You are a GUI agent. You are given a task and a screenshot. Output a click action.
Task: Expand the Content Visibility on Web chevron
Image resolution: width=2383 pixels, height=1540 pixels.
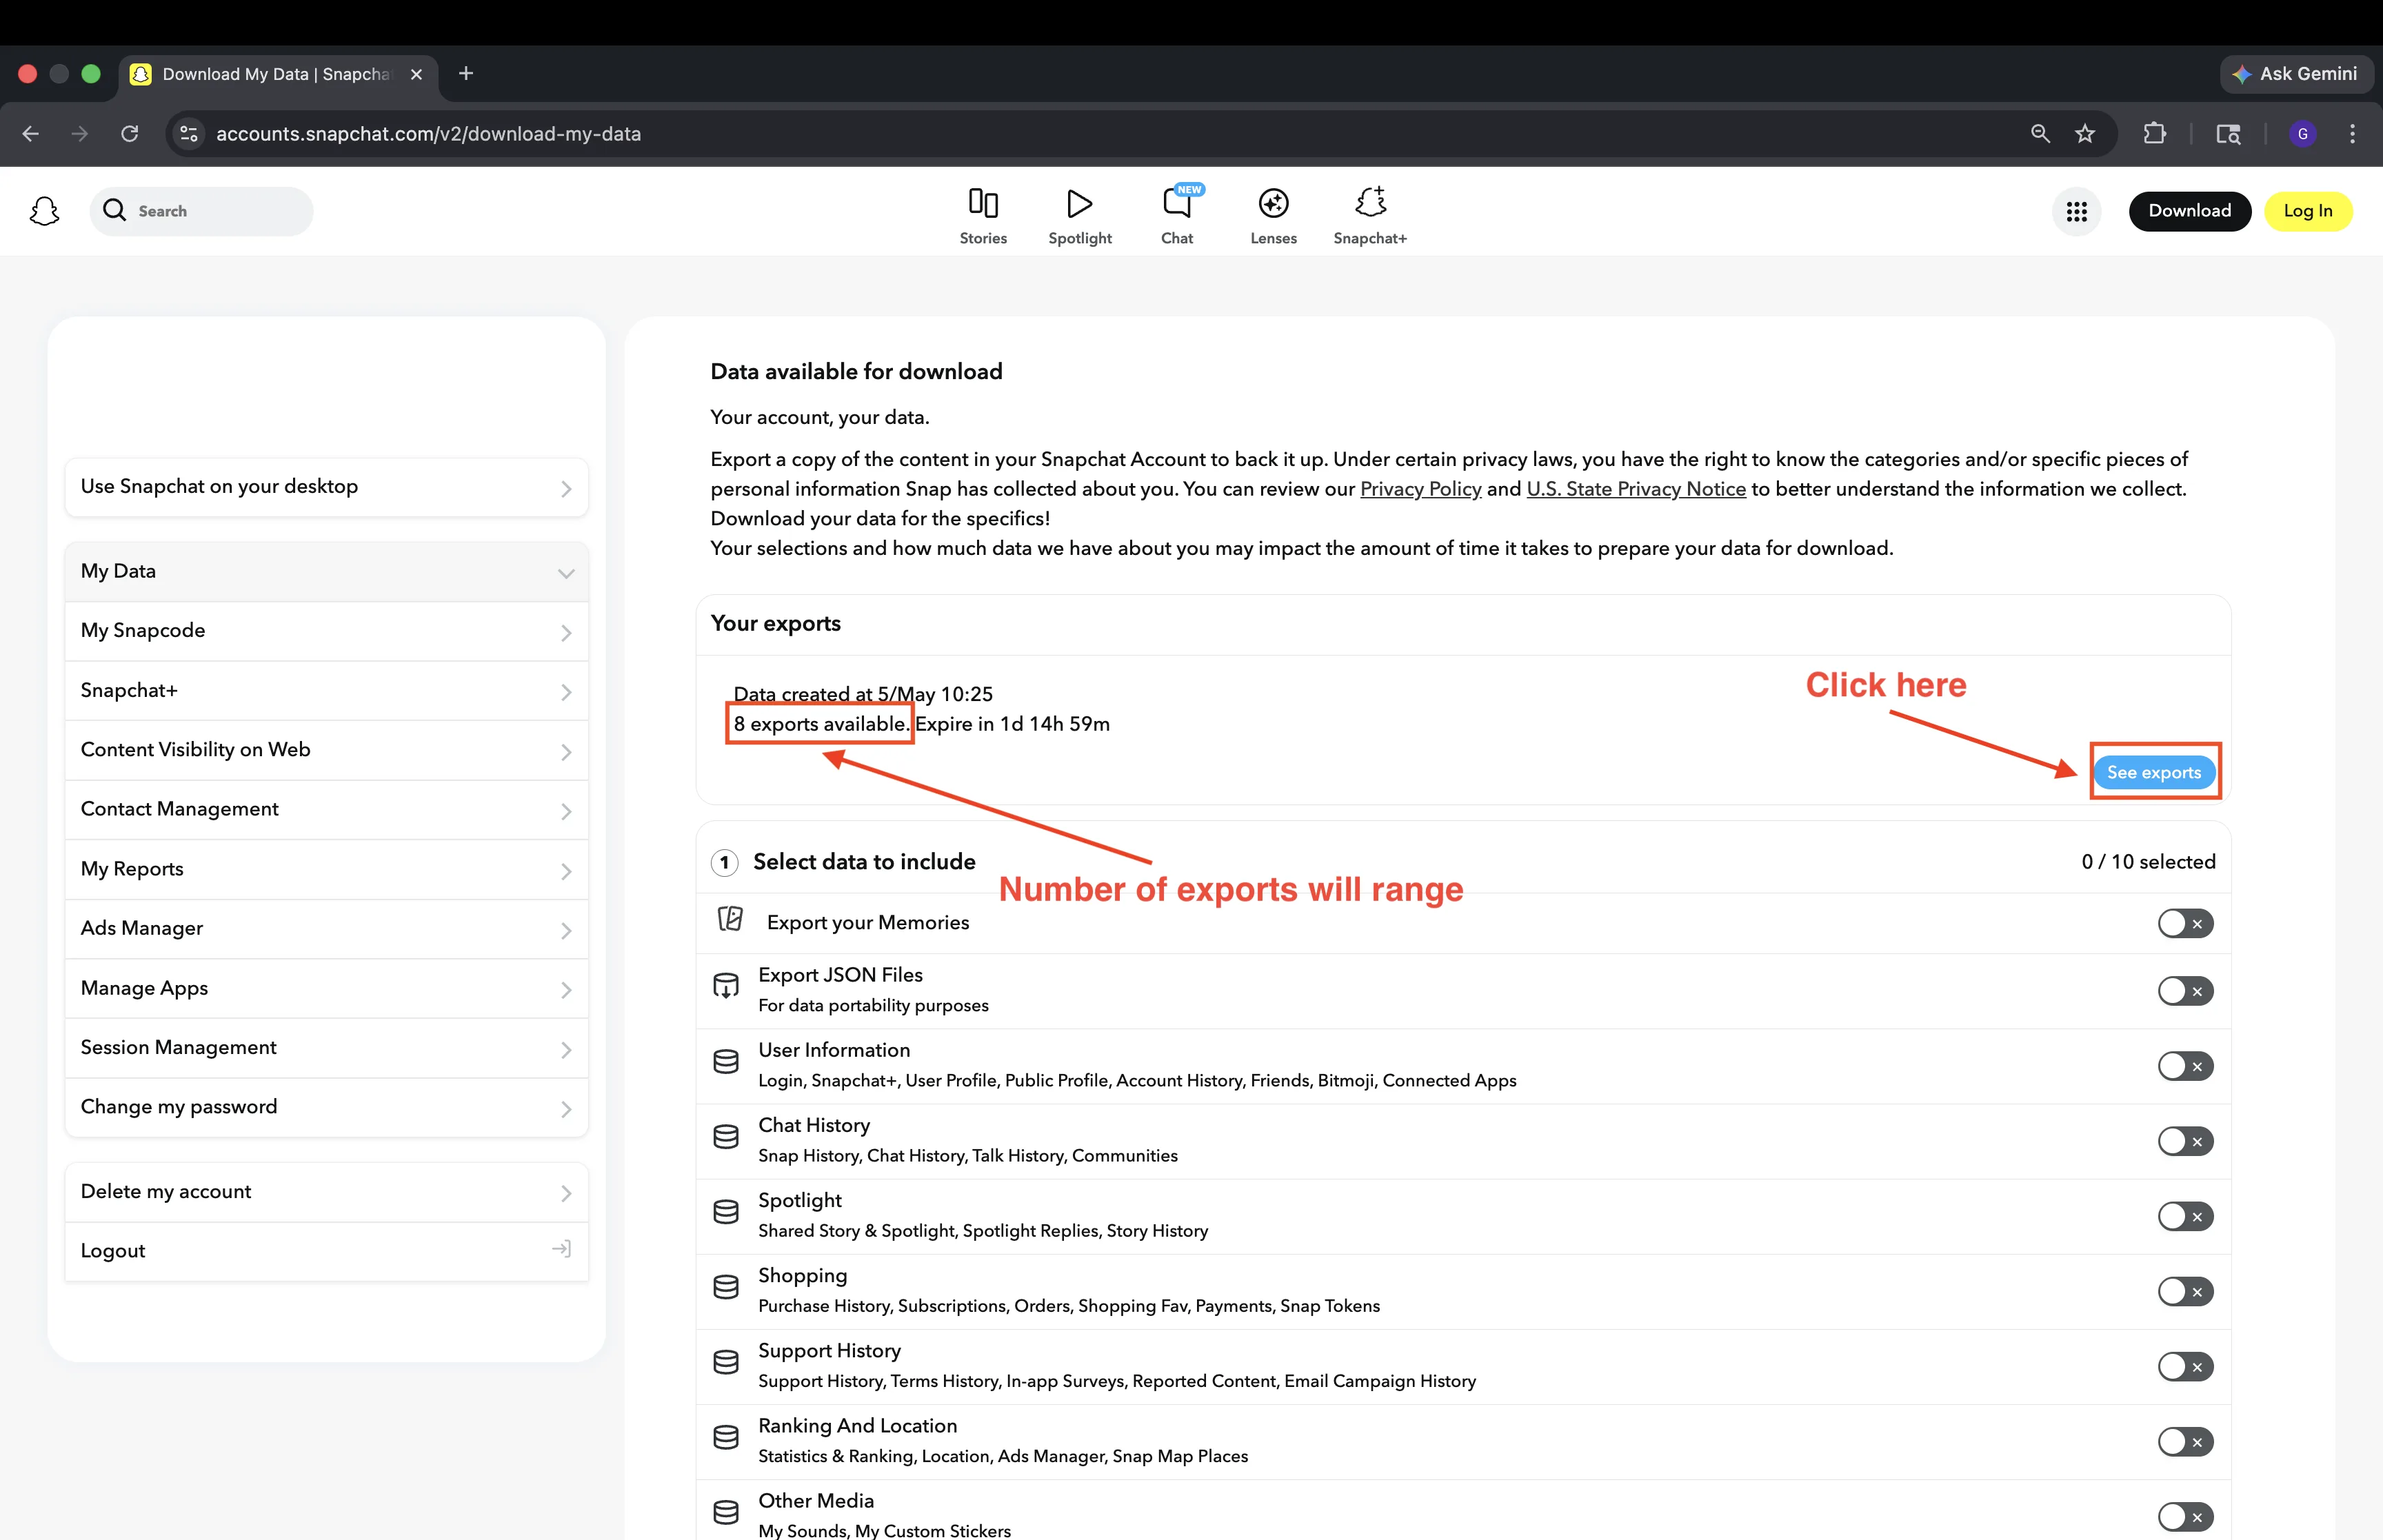[566, 752]
